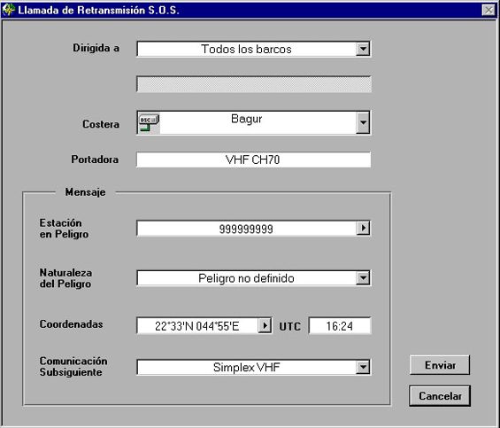Viewport: 500px width, 428px height.
Task: Click the Bagur text in Costera combo
Action: pos(246,119)
